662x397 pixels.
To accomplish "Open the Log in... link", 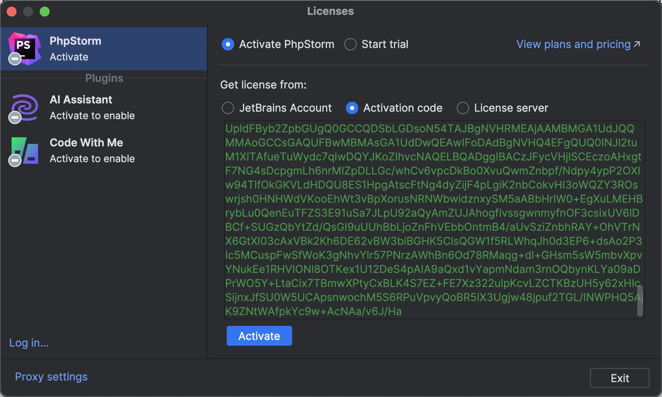I will 29,343.
